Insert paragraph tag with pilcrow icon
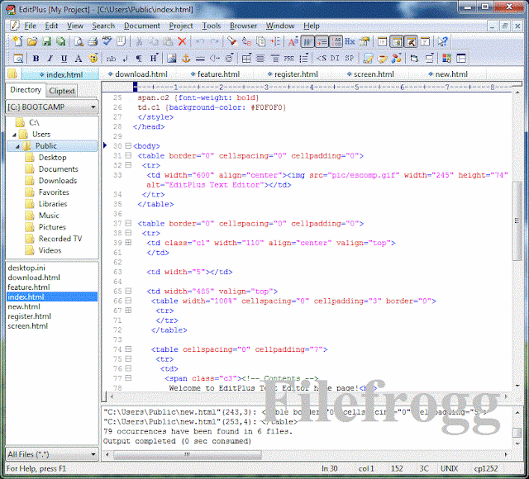 (x=139, y=59)
